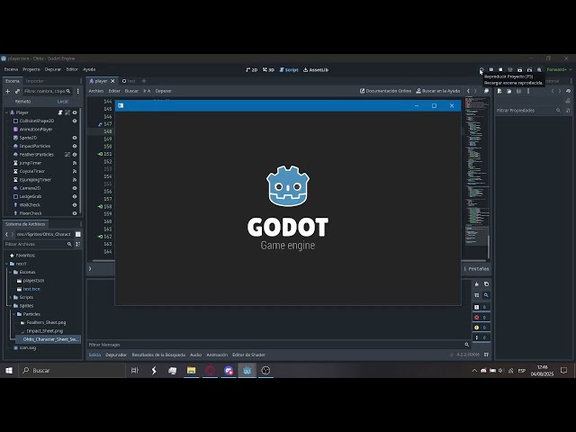
Task: Clear the output log (broom icon)
Action: coord(476,284)
